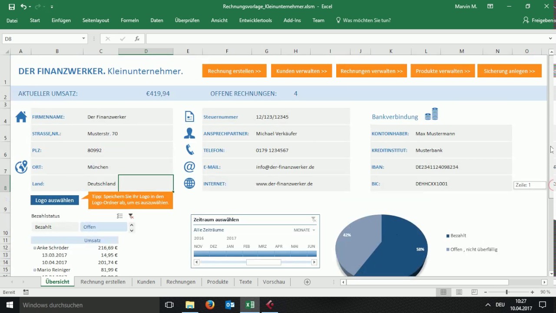556x313 pixels.
Task: Switch to the 'Vorschau' sheet tab
Action: pos(274,282)
